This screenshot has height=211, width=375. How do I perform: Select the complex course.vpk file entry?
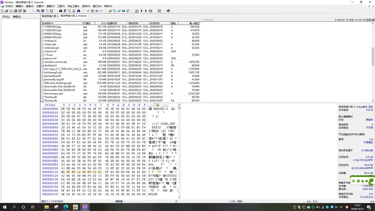[x=56, y=62]
